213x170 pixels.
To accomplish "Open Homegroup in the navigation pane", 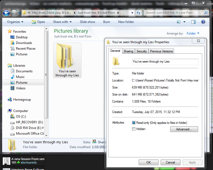I will click(x=22, y=100).
